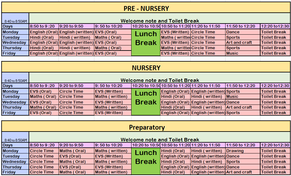Click the Days header in Pre-Nursery table

point(15,26)
